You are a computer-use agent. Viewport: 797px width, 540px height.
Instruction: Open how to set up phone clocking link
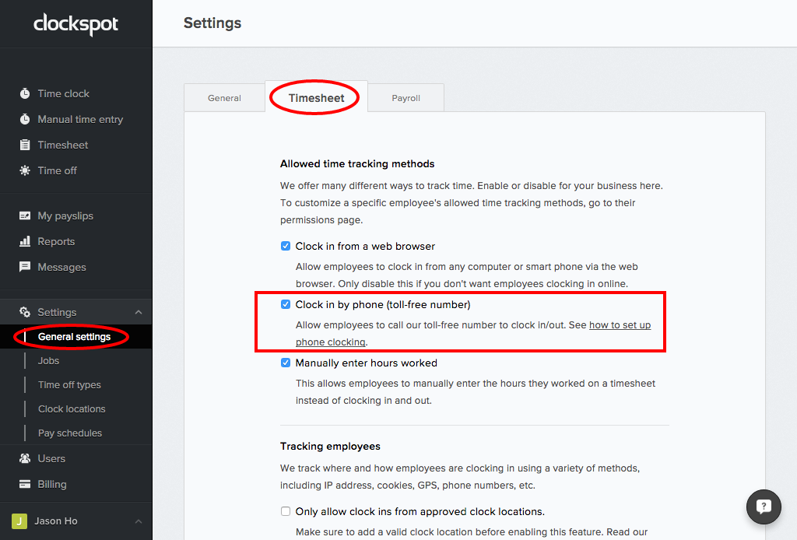tap(620, 325)
